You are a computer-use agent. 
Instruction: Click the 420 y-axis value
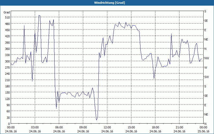[x=7, y=36]
